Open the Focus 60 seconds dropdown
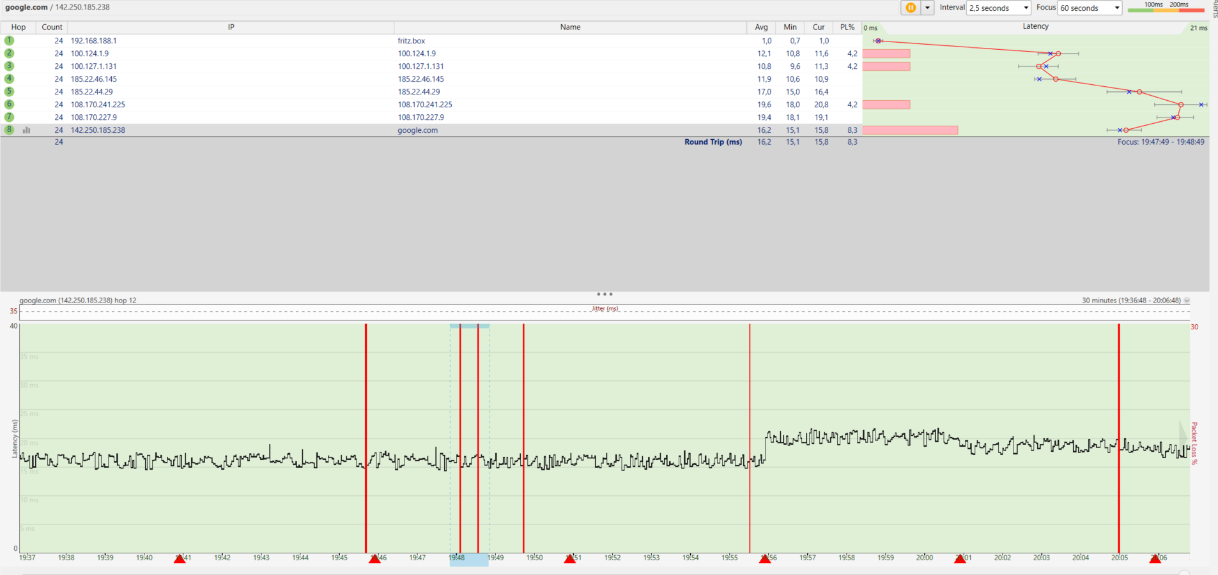Viewport: 1218px width, 575px height. [1090, 8]
